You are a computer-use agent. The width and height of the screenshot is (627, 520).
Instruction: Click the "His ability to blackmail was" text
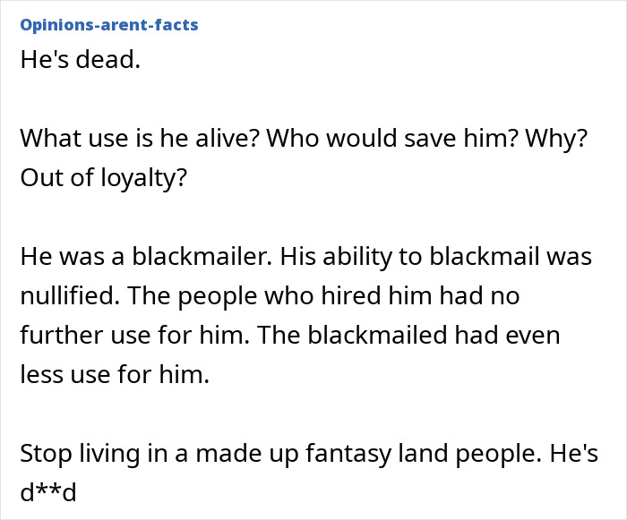click(x=435, y=256)
